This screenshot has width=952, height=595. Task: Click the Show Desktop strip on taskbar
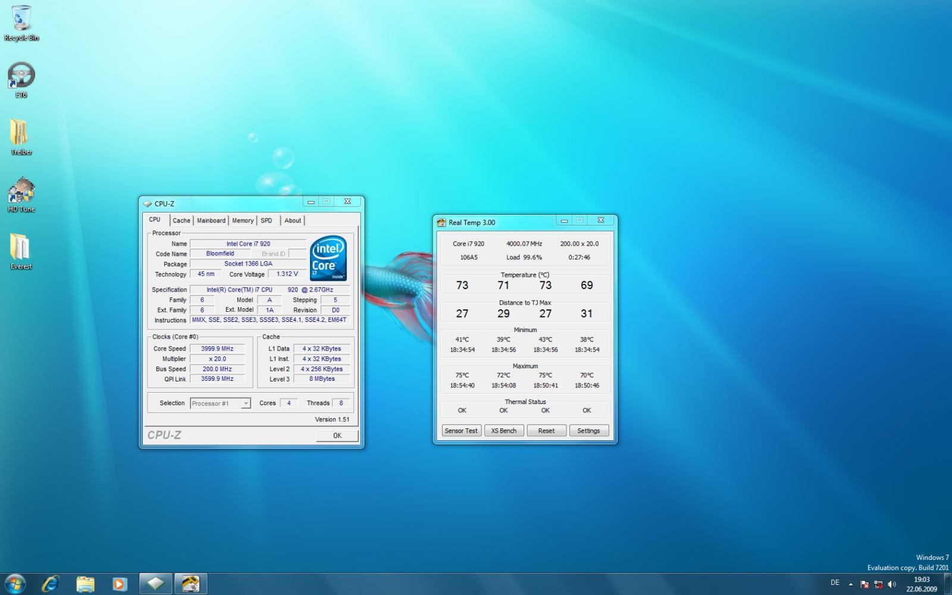[x=947, y=584]
